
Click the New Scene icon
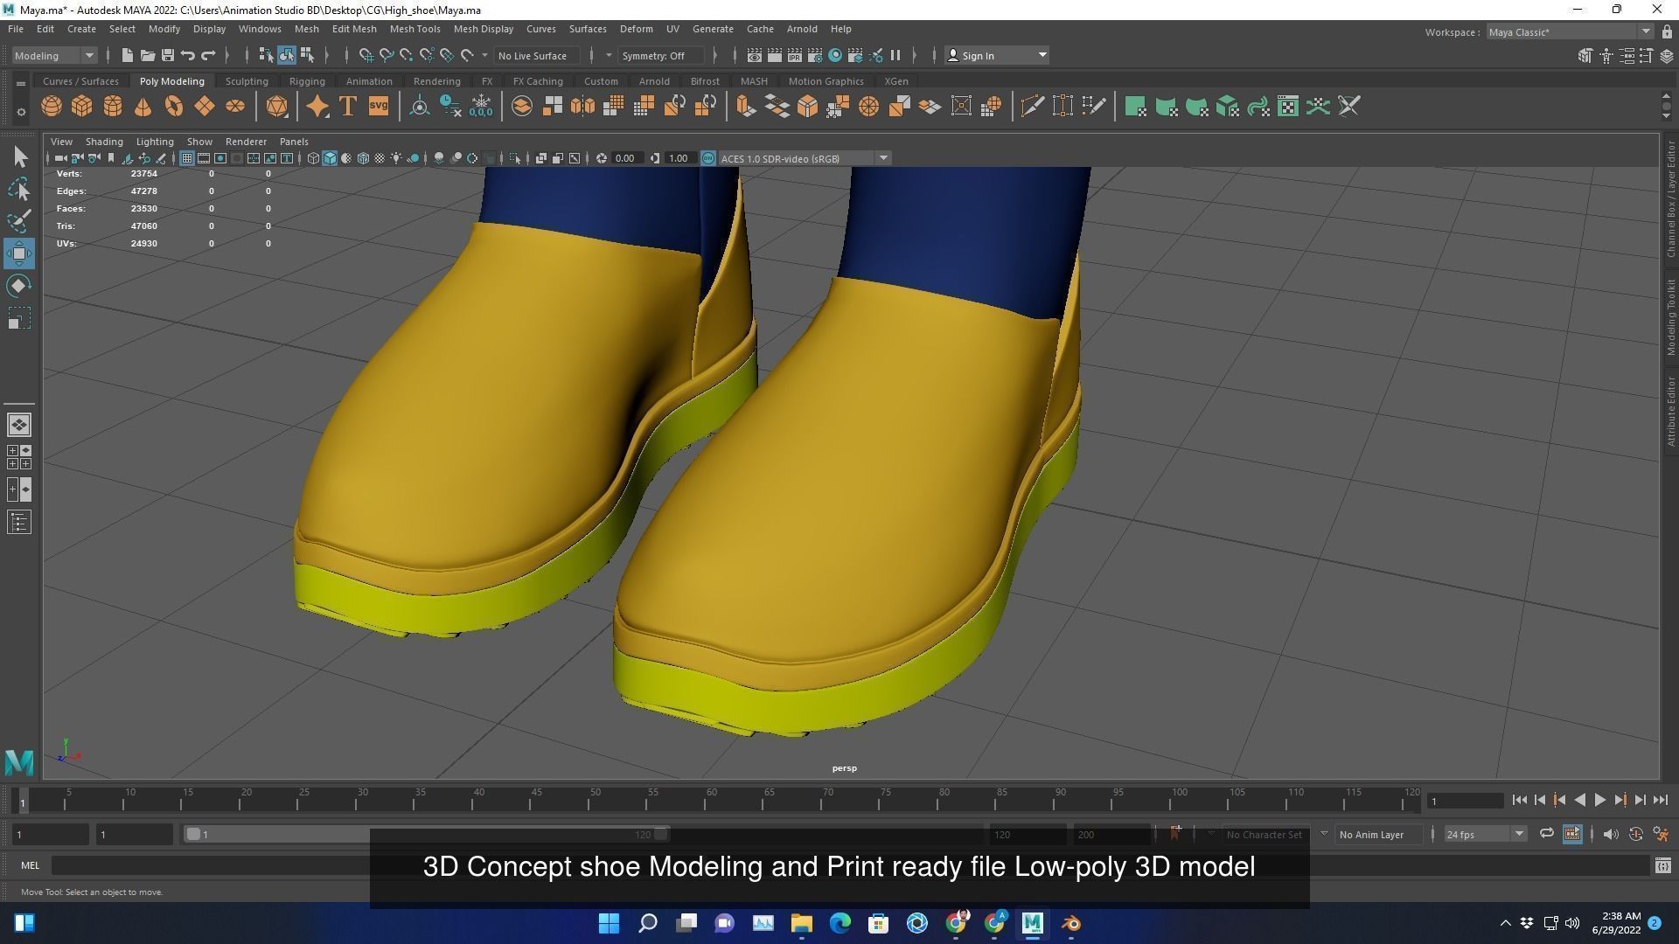127,55
